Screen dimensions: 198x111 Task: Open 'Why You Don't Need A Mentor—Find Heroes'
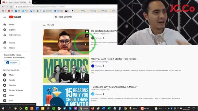pyautogui.click(x=114, y=59)
